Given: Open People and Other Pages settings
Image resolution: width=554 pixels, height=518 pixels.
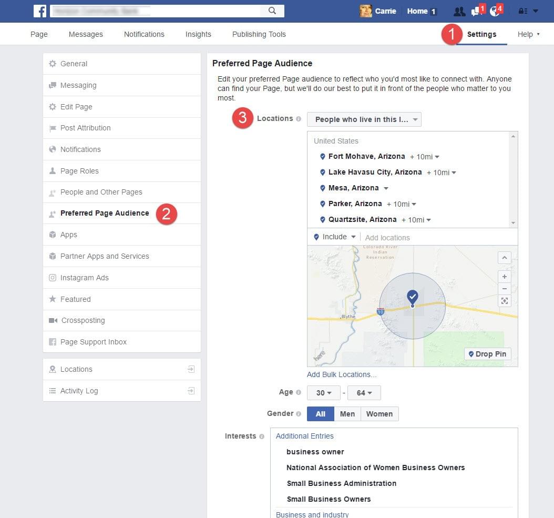Looking at the screenshot, I should coord(122,192).
